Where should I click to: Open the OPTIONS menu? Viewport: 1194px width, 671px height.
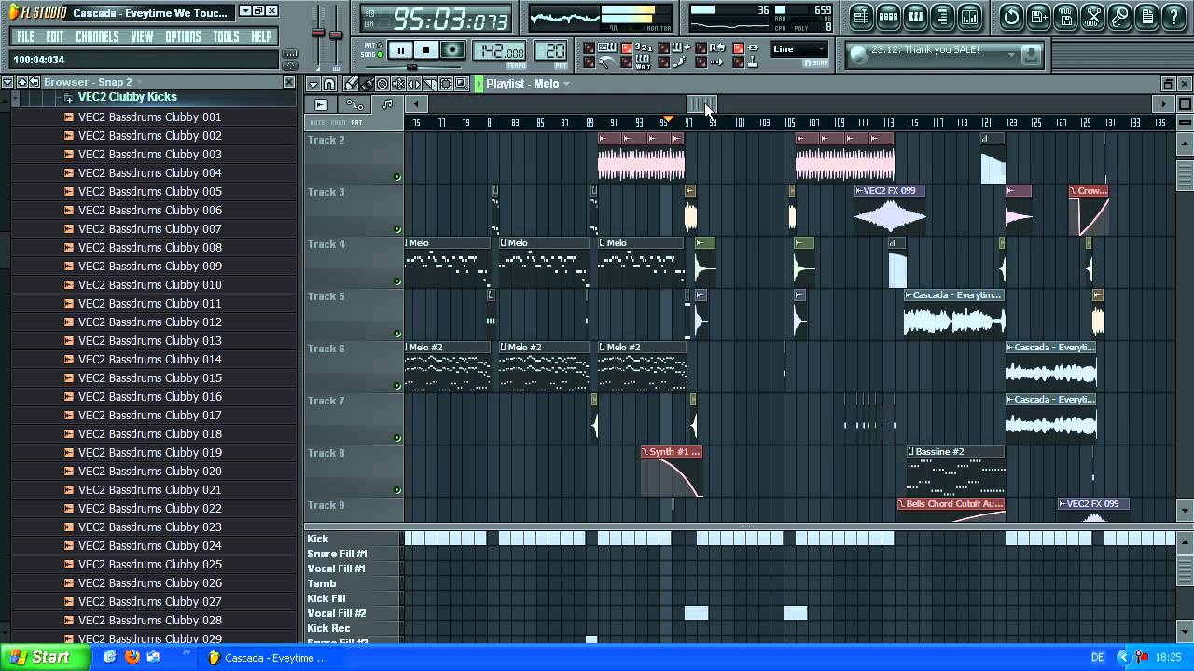coord(183,36)
